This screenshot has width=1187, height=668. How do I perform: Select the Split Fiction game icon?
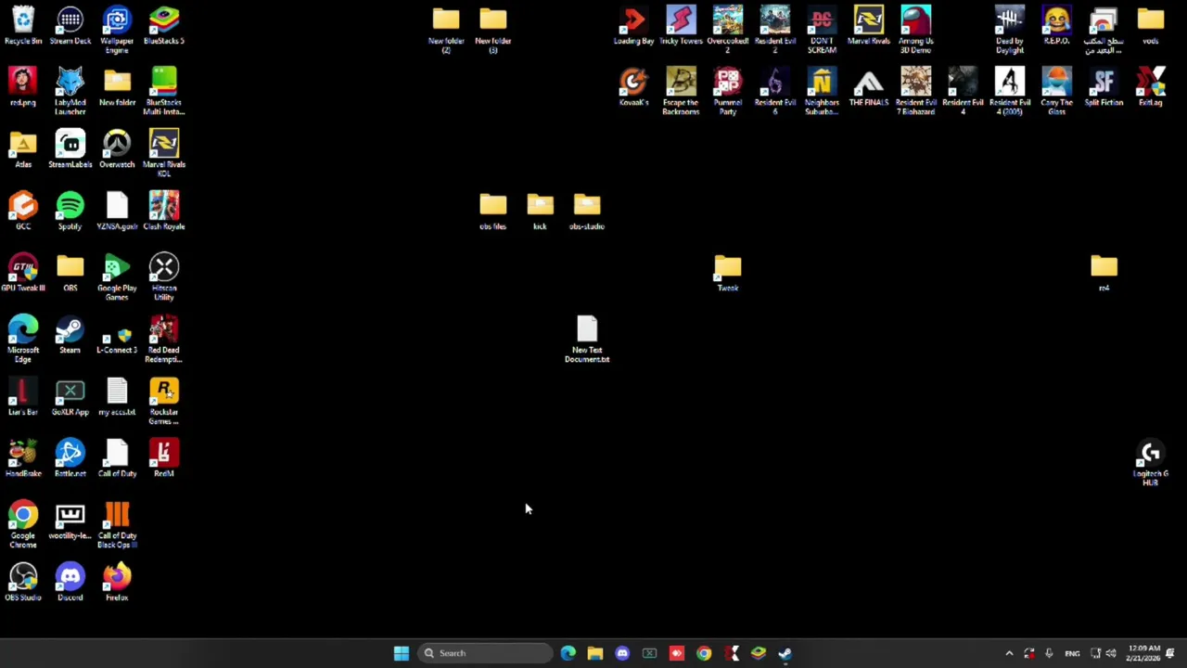coord(1104,87)
